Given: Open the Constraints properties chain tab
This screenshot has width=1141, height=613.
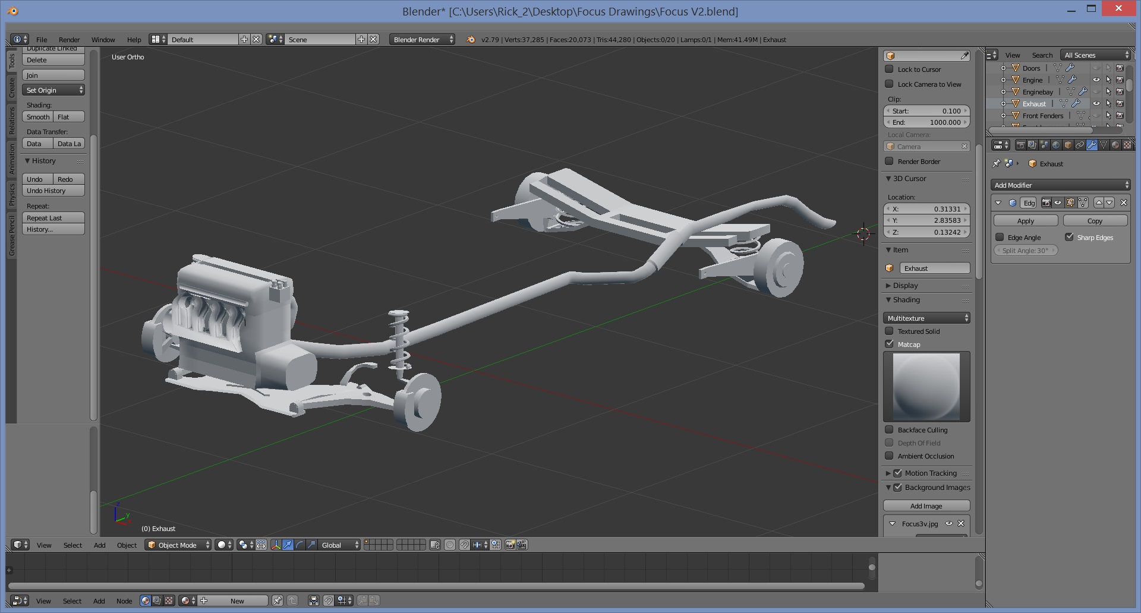Looking at the screenshot, I should tap(1080, 145).
